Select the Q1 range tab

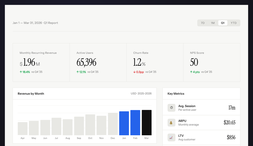click(223, 23)
